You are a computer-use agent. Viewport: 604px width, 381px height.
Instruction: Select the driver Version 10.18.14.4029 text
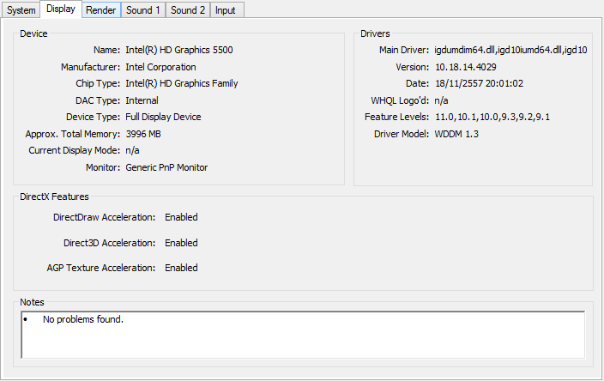466,67
